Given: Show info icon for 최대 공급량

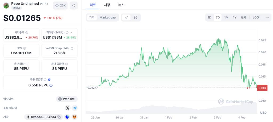Looking at the screenshot, I should click(66, 64).
